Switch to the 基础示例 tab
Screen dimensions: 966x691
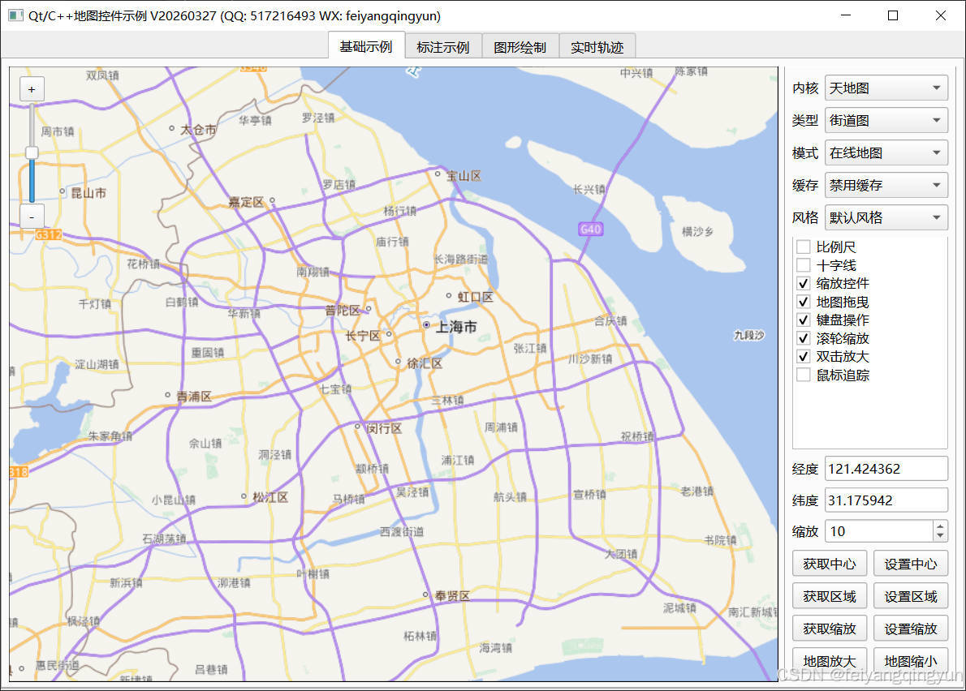tap(366, 47)
